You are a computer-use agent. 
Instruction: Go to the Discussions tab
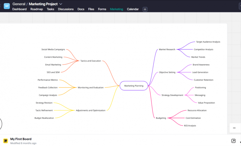[x=66, y=9]
